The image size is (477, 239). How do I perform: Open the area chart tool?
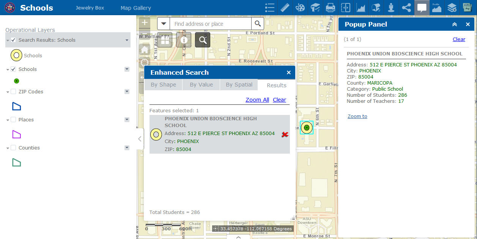(361, 8)
